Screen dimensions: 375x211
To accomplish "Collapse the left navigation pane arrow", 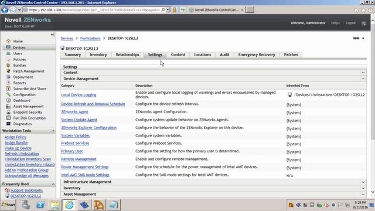I will [x=52, y=35].
